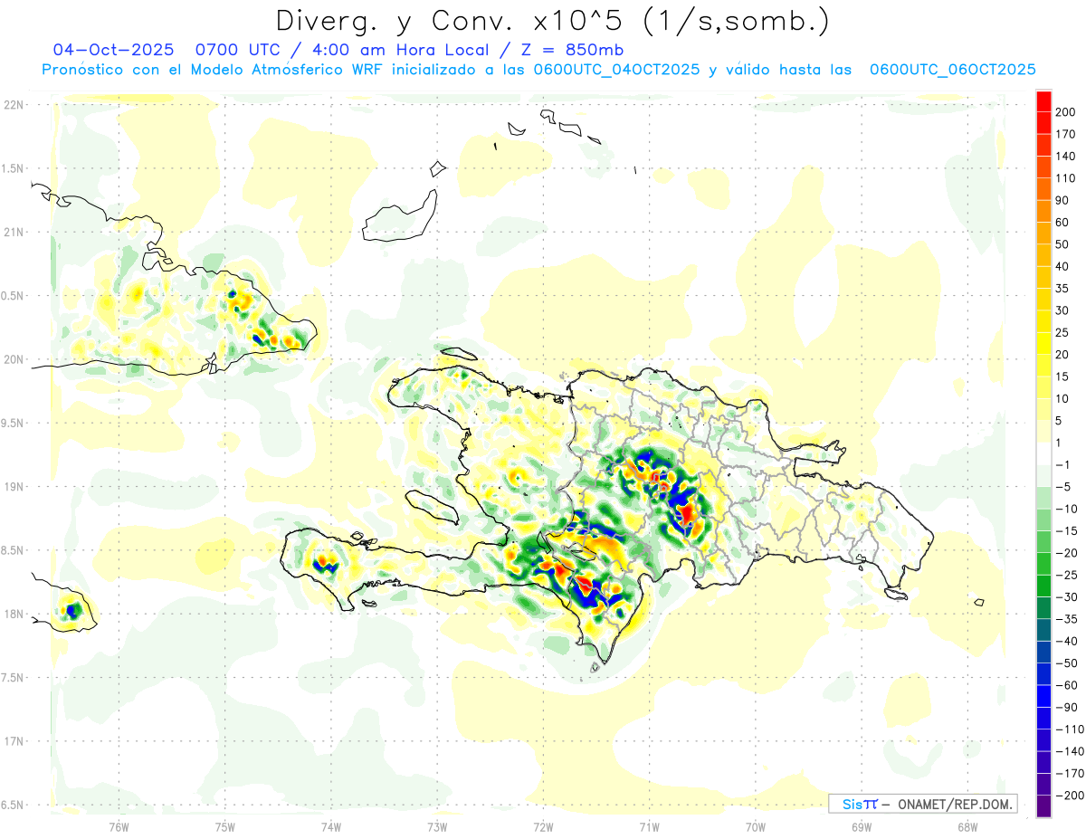Click the 7.5N latitude axis label
This screenshot has height=839, width=1086.
click(x=12, y=678)
